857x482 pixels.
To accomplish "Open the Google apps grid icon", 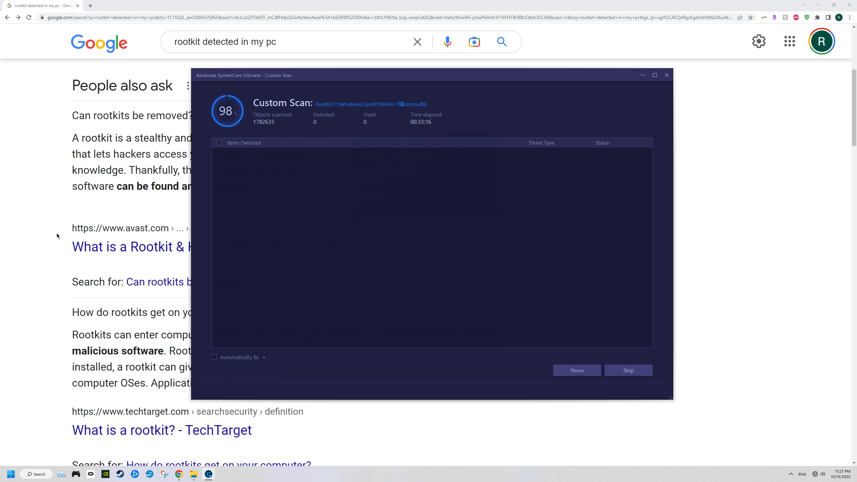I will (x=789, y=42).
